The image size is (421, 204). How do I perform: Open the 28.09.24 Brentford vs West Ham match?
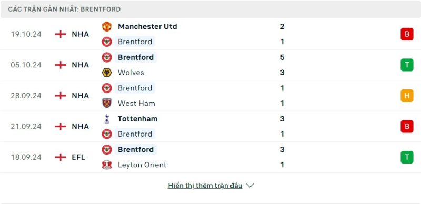tap(210, 96)
